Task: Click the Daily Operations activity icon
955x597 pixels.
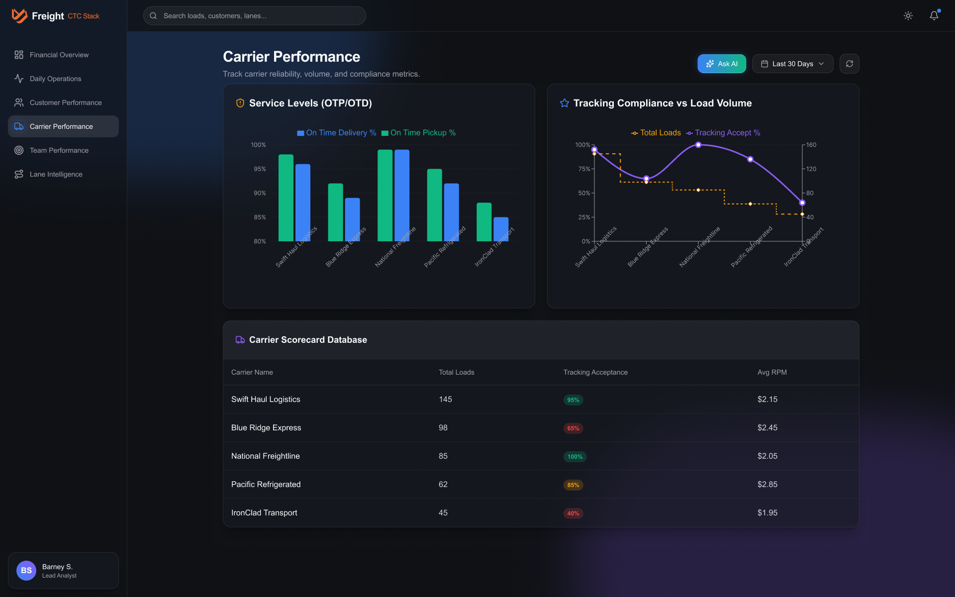Action: click(19, 79)
